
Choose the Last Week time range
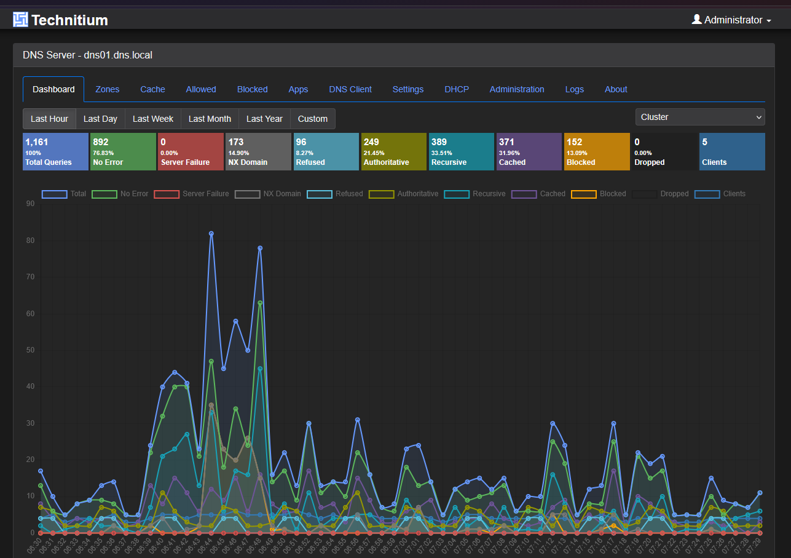coord(153,119)
